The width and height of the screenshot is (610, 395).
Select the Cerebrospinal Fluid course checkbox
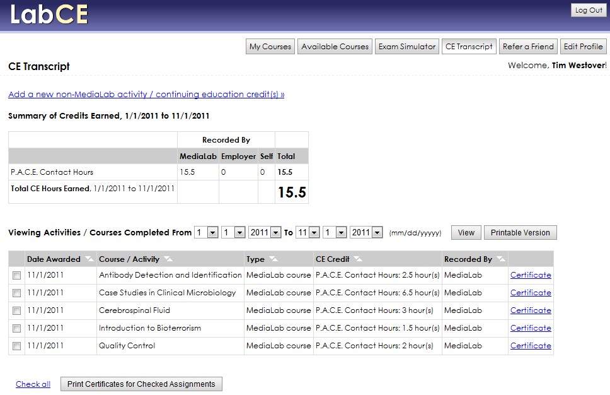coord(16,310)
